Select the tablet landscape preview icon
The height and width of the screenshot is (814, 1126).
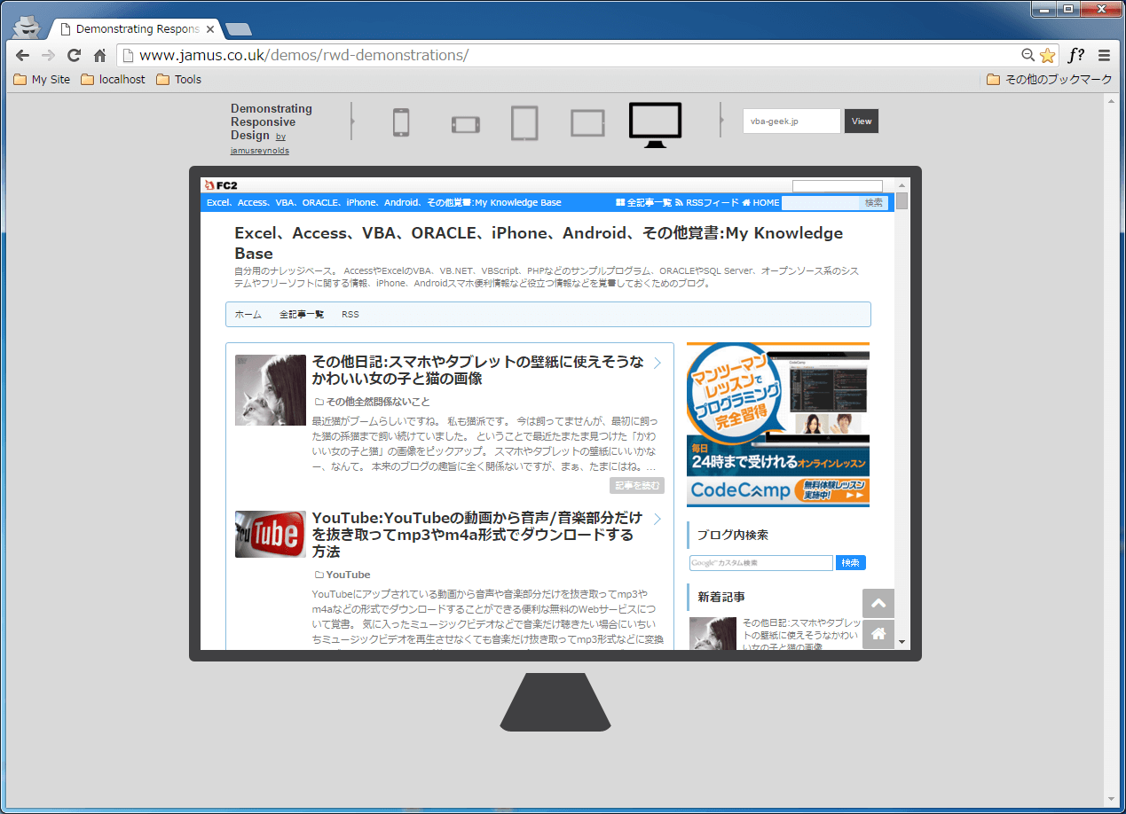pos(587,123)
